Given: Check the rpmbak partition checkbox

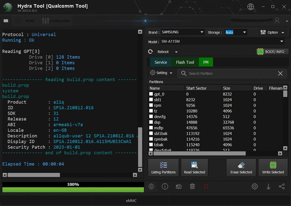Looking at the screenshot, I should pos(151,139).
